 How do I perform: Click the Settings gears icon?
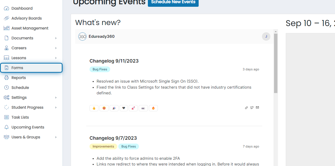coord(7,97)
